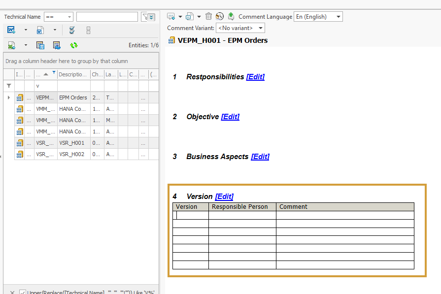Enable the filter expression checkbox at bottom
Screen dimensions: 441x294
pyautogui.click(x=23, y=292)
